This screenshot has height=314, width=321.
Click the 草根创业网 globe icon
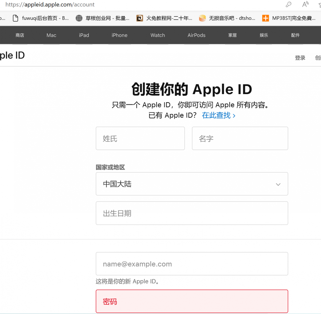click(x=79, y=18)
